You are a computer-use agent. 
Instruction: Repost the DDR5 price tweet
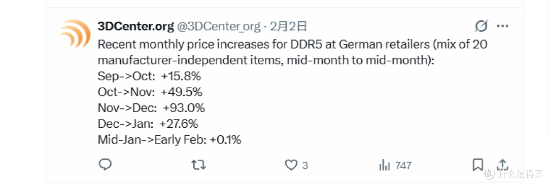click(199, 165)
